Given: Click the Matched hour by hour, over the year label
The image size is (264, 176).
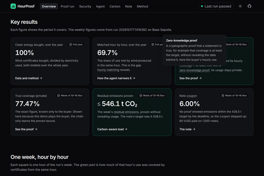Looking at the screenshot, I should [x=122, y=45].
